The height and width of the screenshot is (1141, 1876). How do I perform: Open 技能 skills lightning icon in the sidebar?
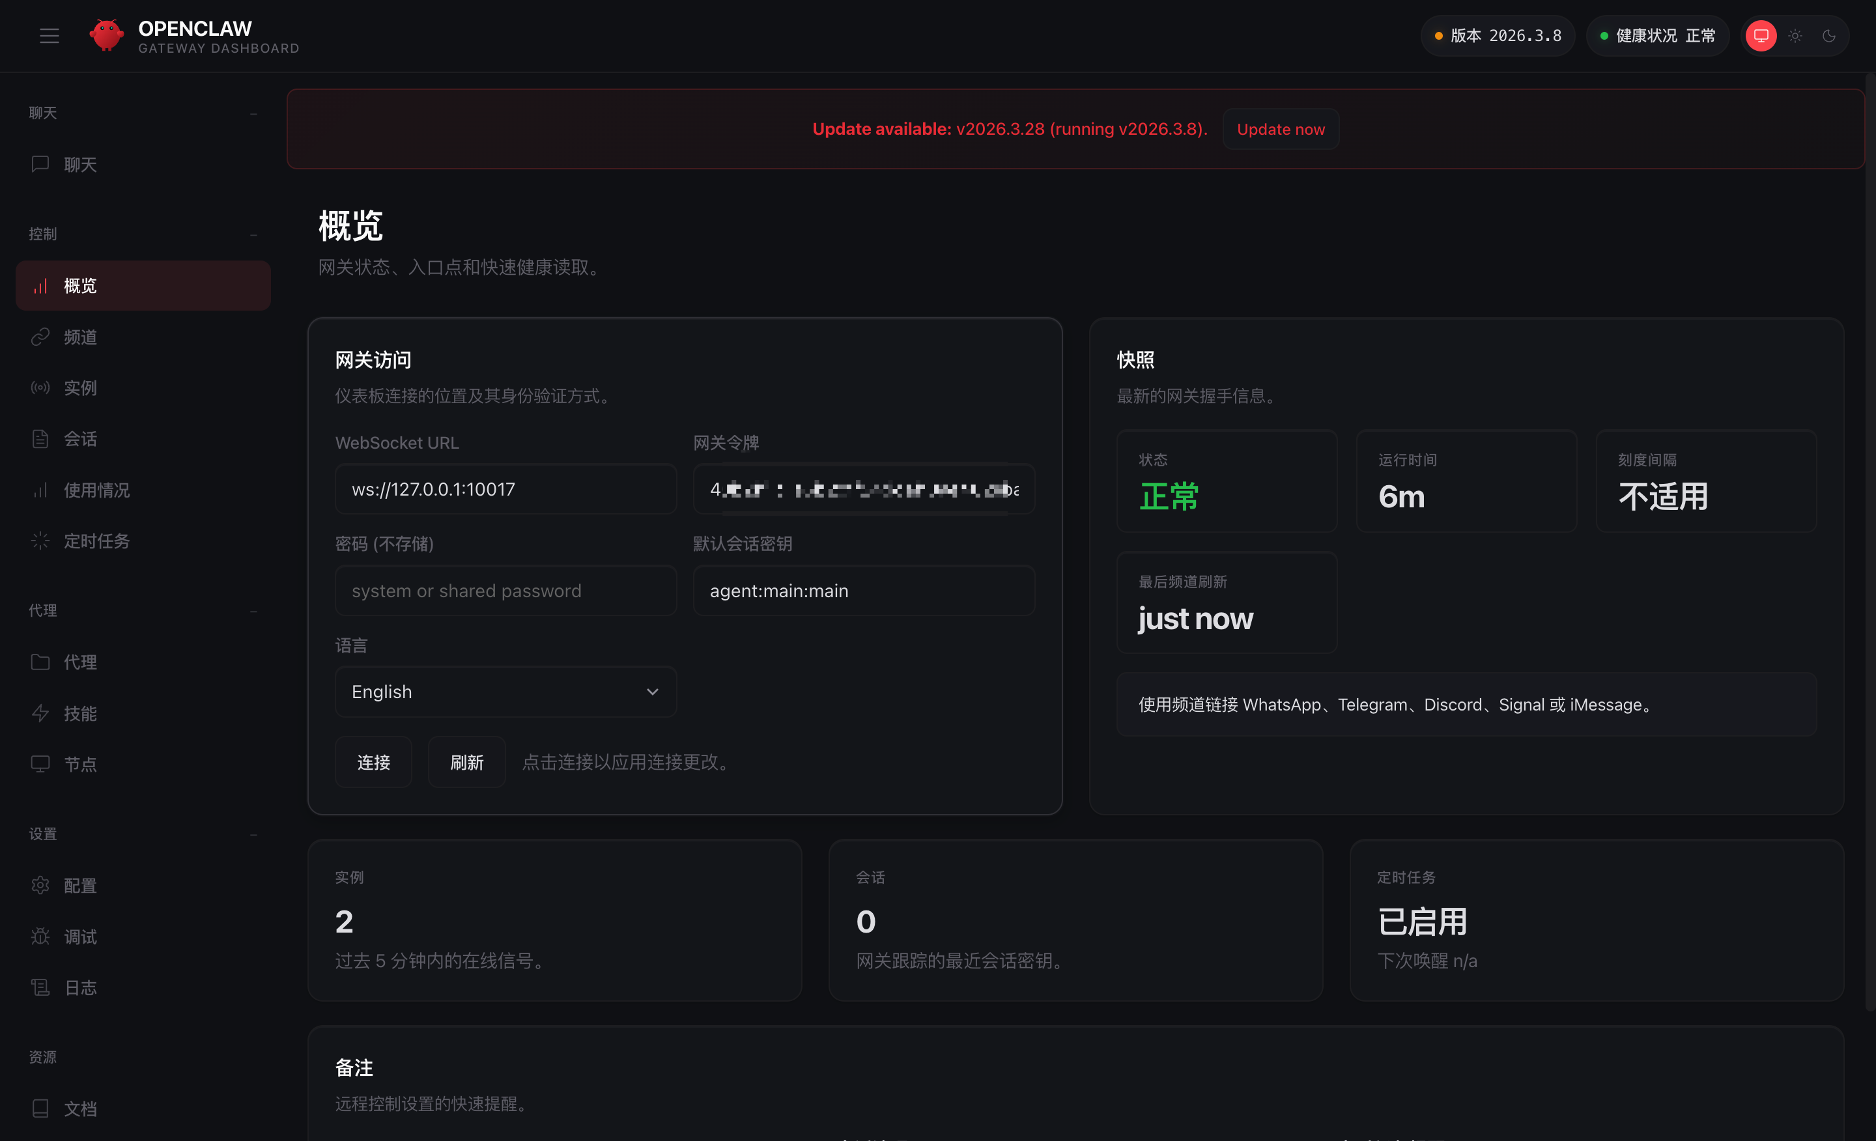pyautogui.click(x=40, y=713)
